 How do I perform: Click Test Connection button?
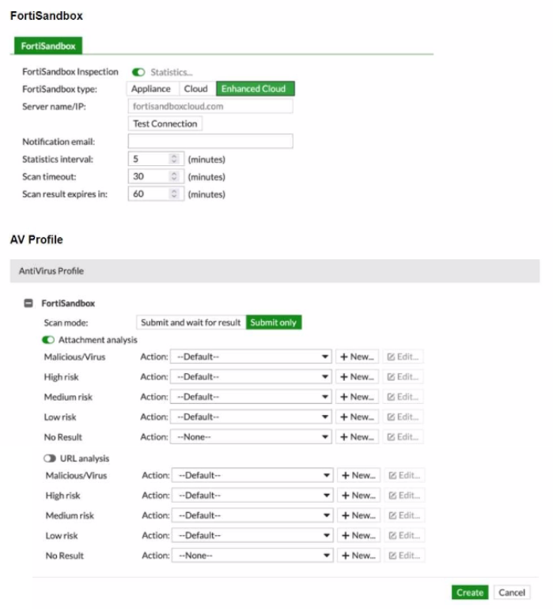(x=165, y=123)
